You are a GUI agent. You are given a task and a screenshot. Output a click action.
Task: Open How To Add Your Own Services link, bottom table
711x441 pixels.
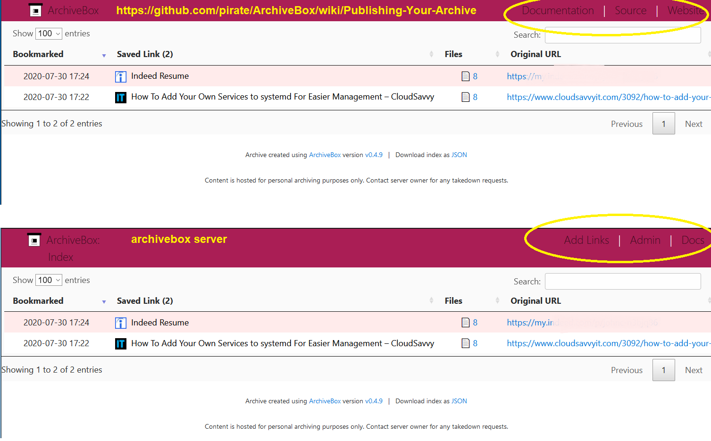[x=283, y=343]
